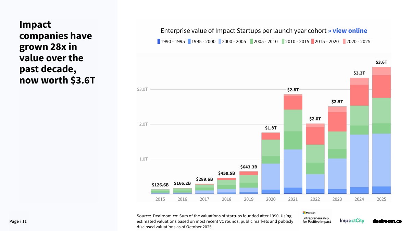Select the 2025 bar's $3.6T label
The width and height of the screenshot is (411, 231).
click(381, 62)
